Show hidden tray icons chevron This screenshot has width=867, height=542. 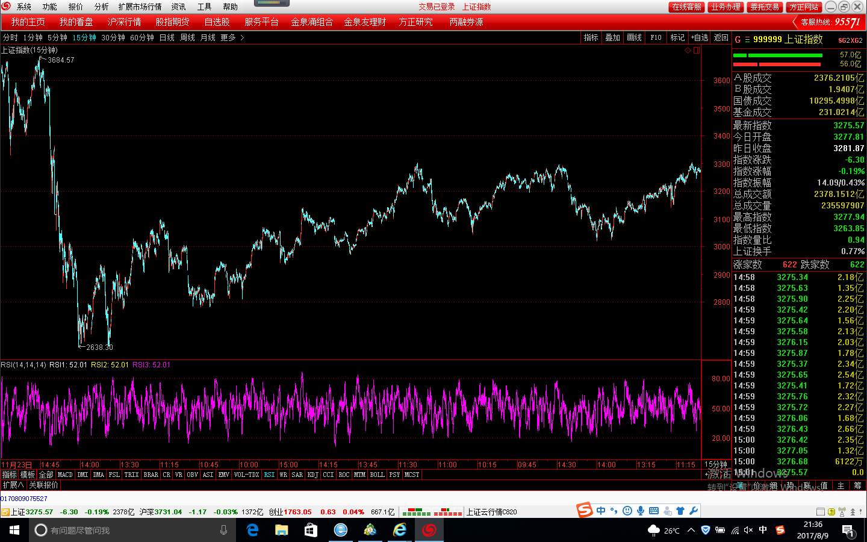point(691,530)
